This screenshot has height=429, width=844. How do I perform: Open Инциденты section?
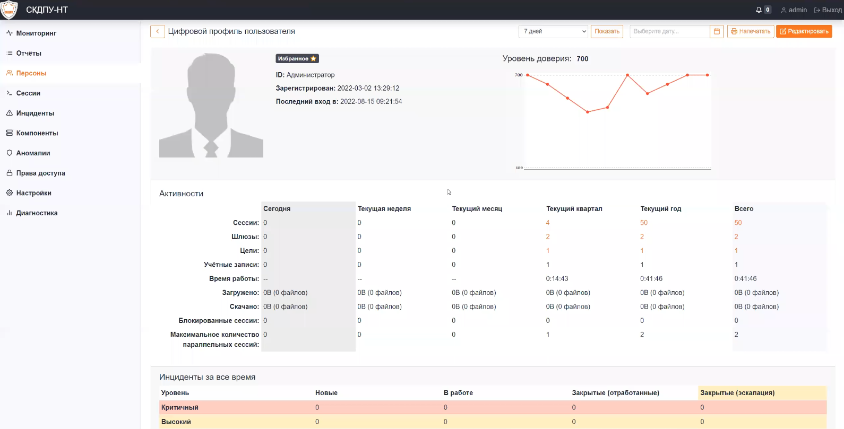[35, 113]
